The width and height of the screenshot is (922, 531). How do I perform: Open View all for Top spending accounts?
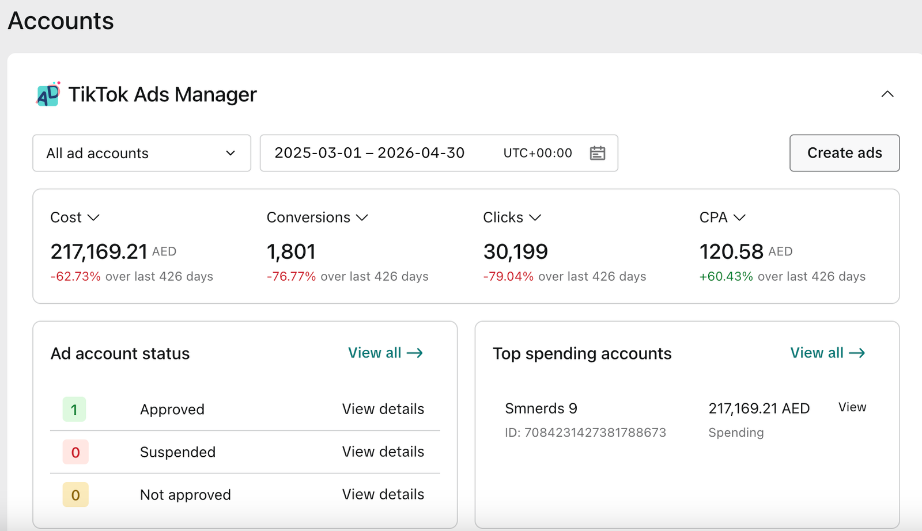[827, 353]
